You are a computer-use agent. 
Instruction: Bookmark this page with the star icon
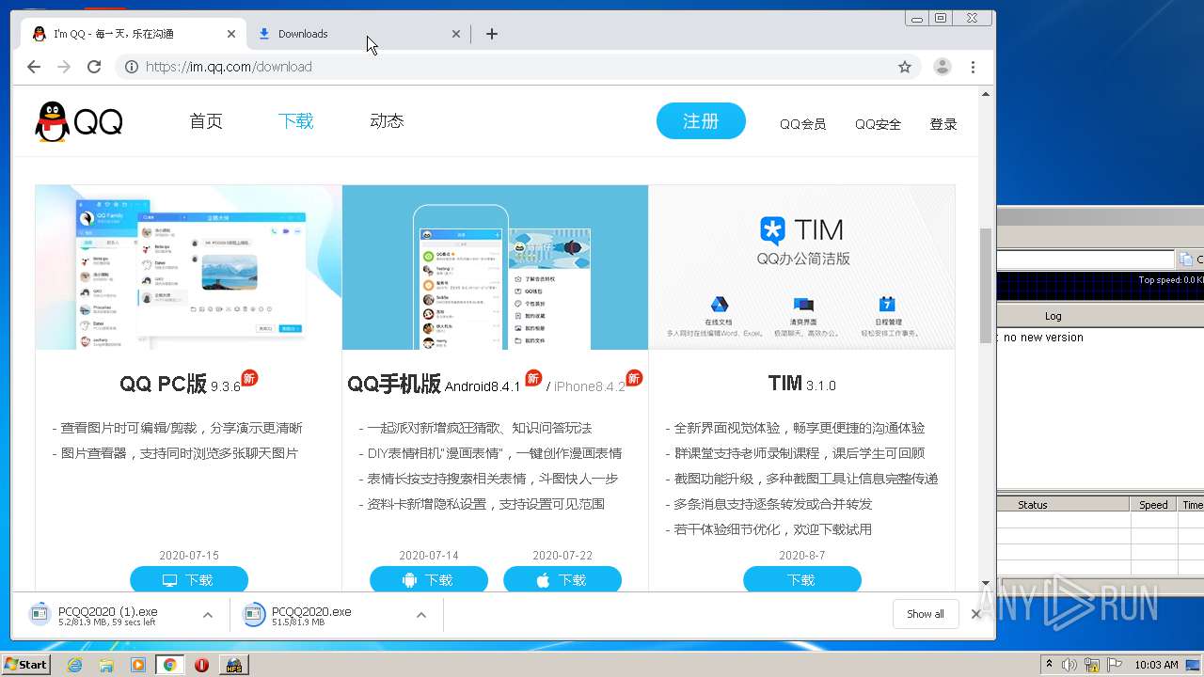tap(905, 67)
